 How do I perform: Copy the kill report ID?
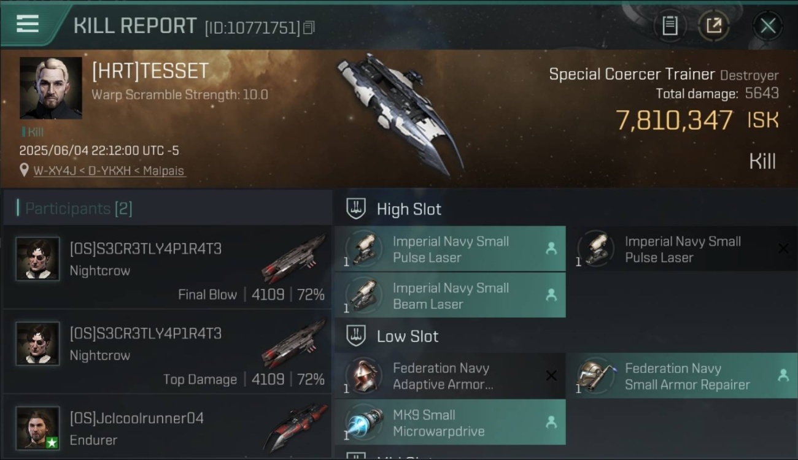[x=309, y=28]
